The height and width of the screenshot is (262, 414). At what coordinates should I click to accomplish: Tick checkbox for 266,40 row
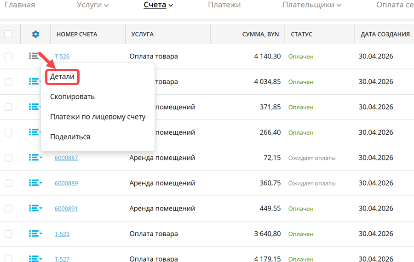tap(8, 132)
